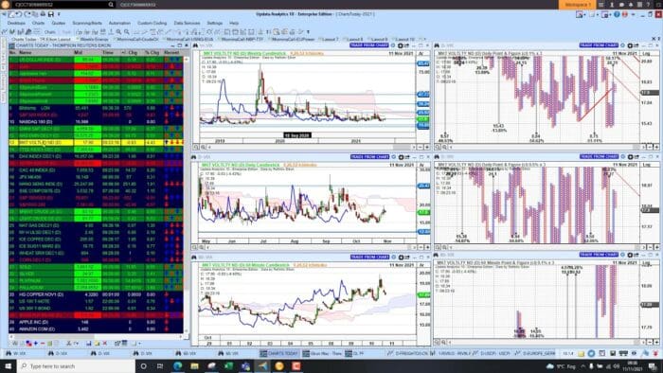Open the Charts menu

38,24
